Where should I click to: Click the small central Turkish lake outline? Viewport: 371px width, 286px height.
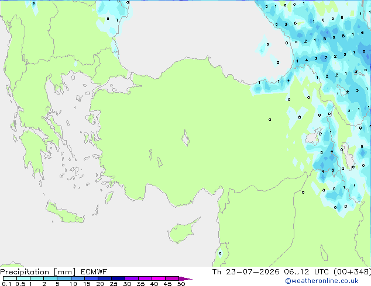point(185,138)
